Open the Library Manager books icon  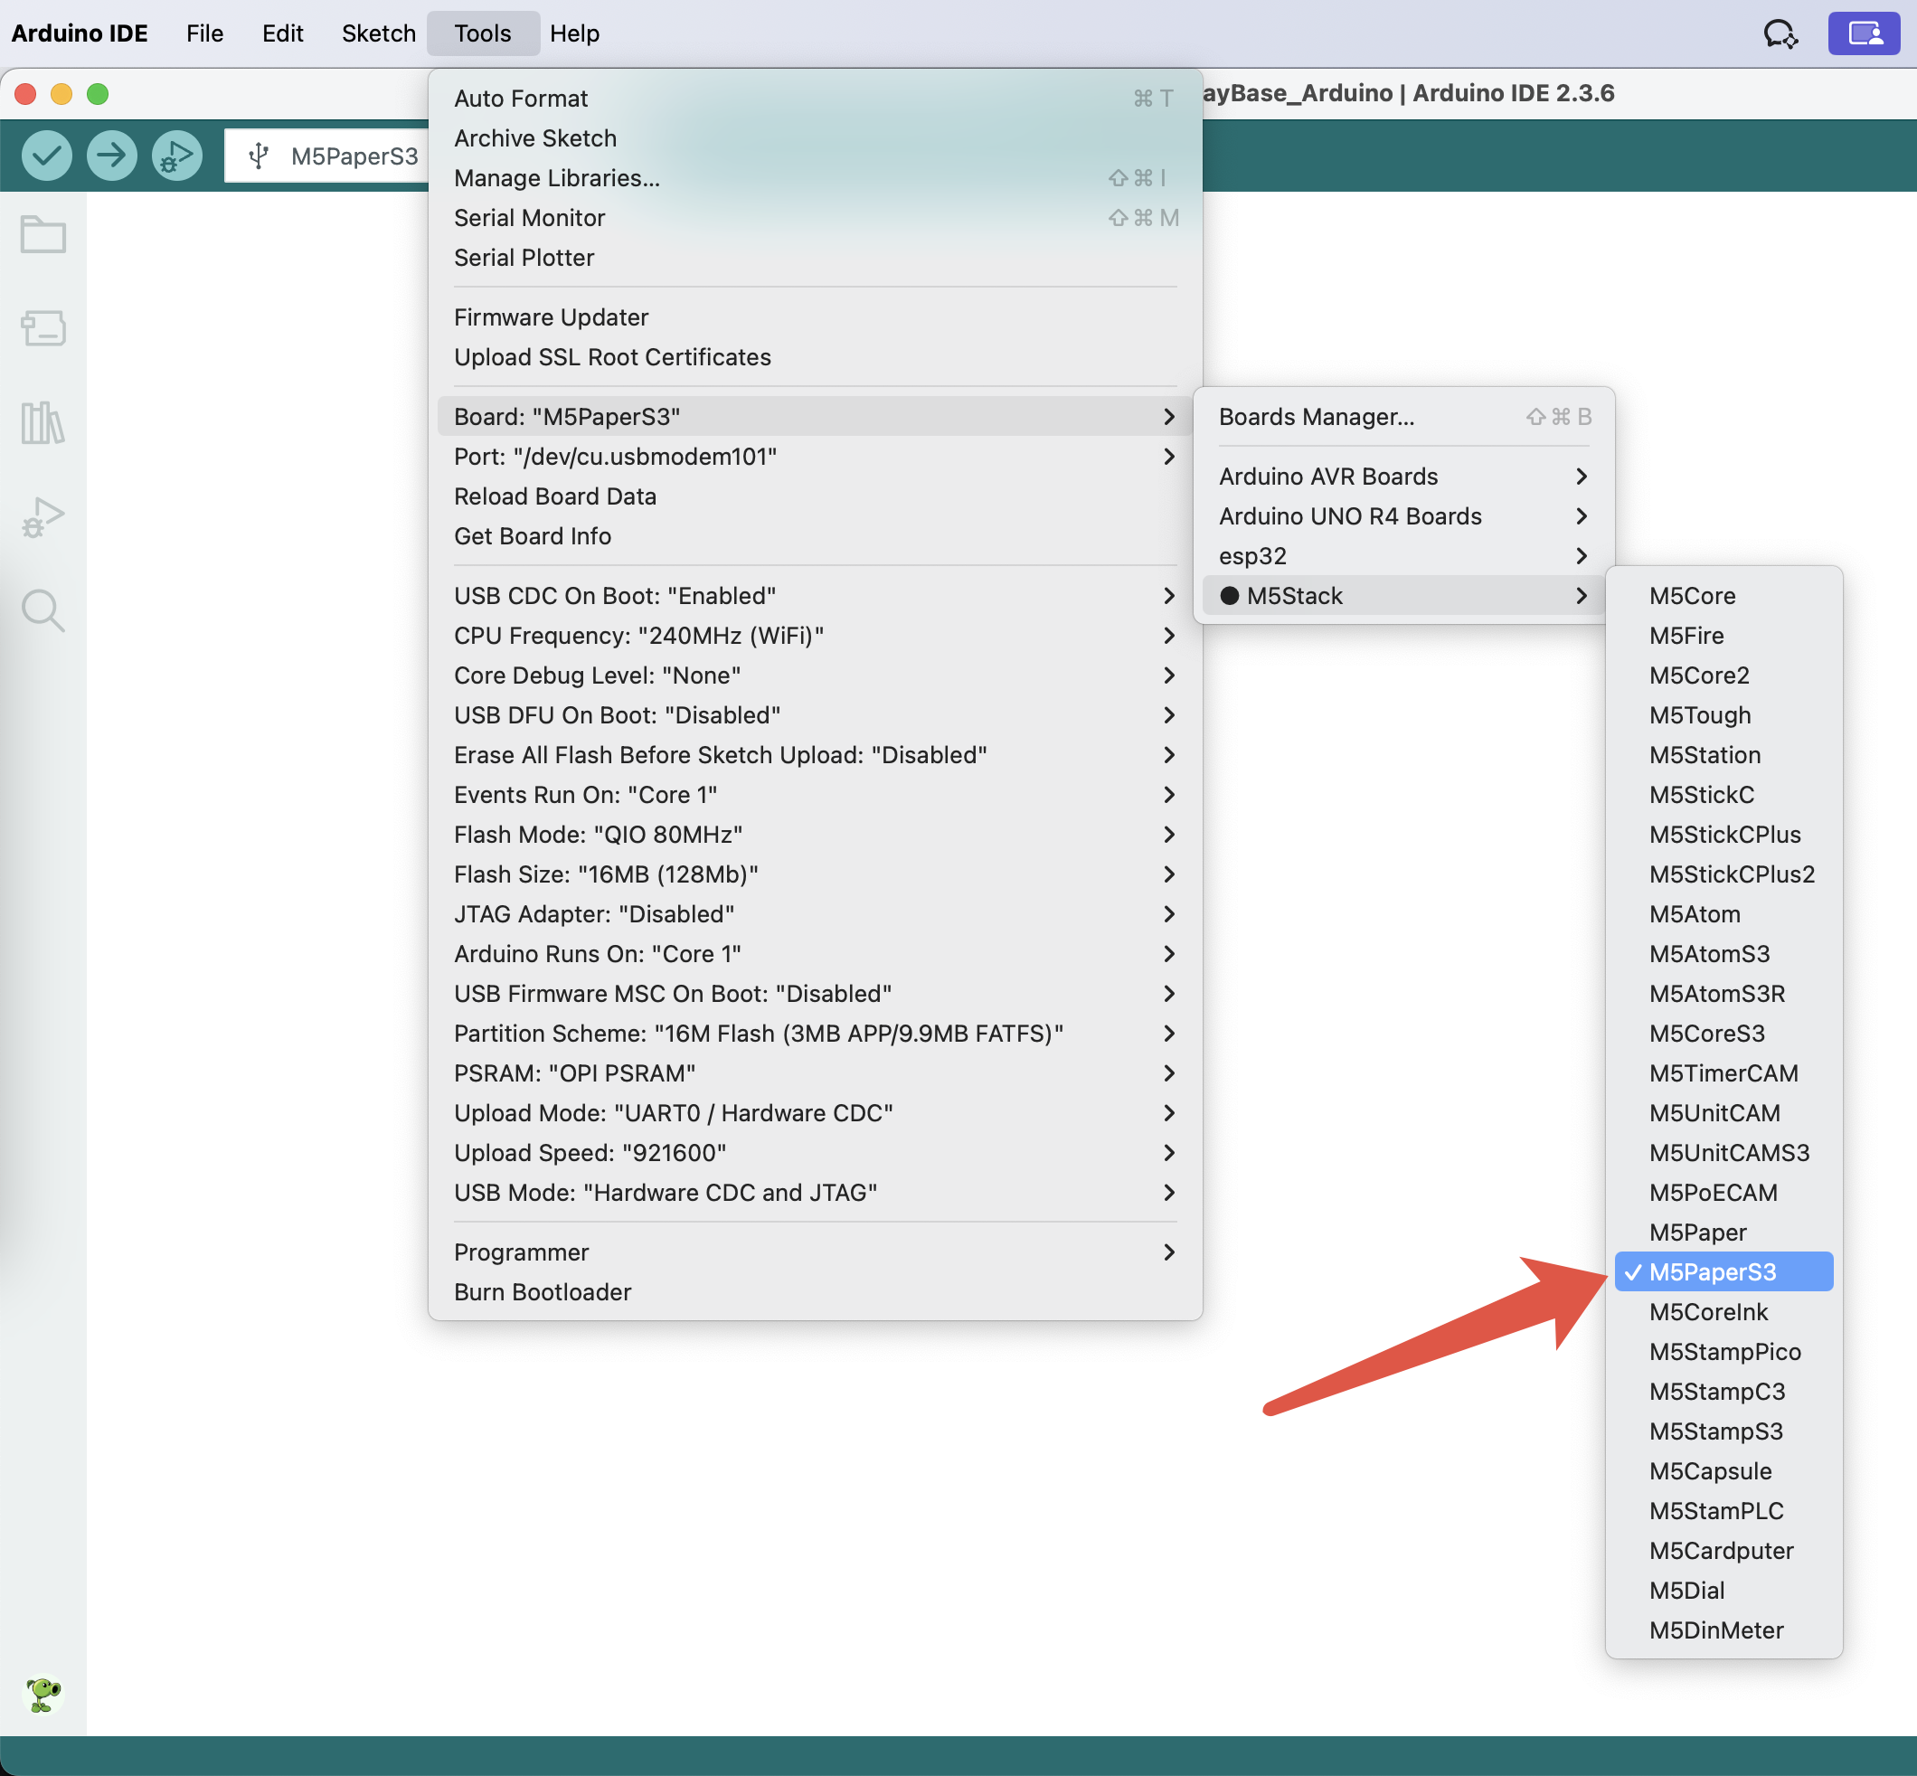coord(43,422)
